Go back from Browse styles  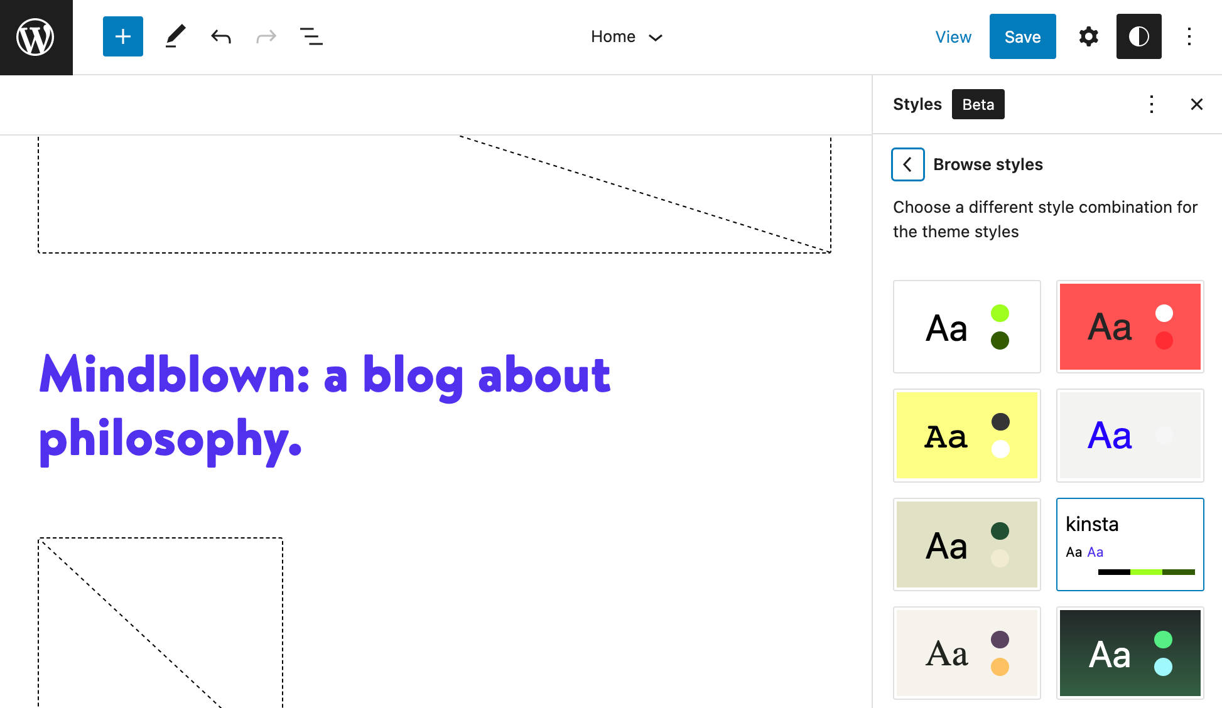[907, 164]
